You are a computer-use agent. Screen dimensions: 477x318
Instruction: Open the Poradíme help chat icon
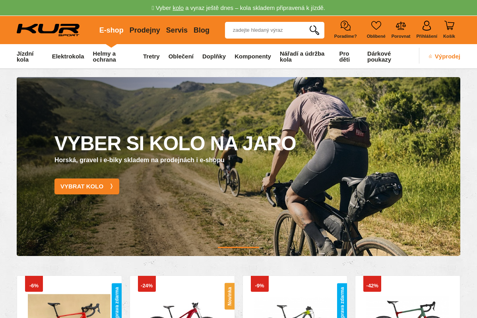[345, 26]
